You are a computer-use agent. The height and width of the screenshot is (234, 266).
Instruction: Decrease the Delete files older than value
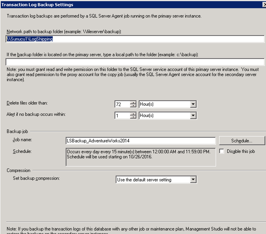(x=133, y=106)
